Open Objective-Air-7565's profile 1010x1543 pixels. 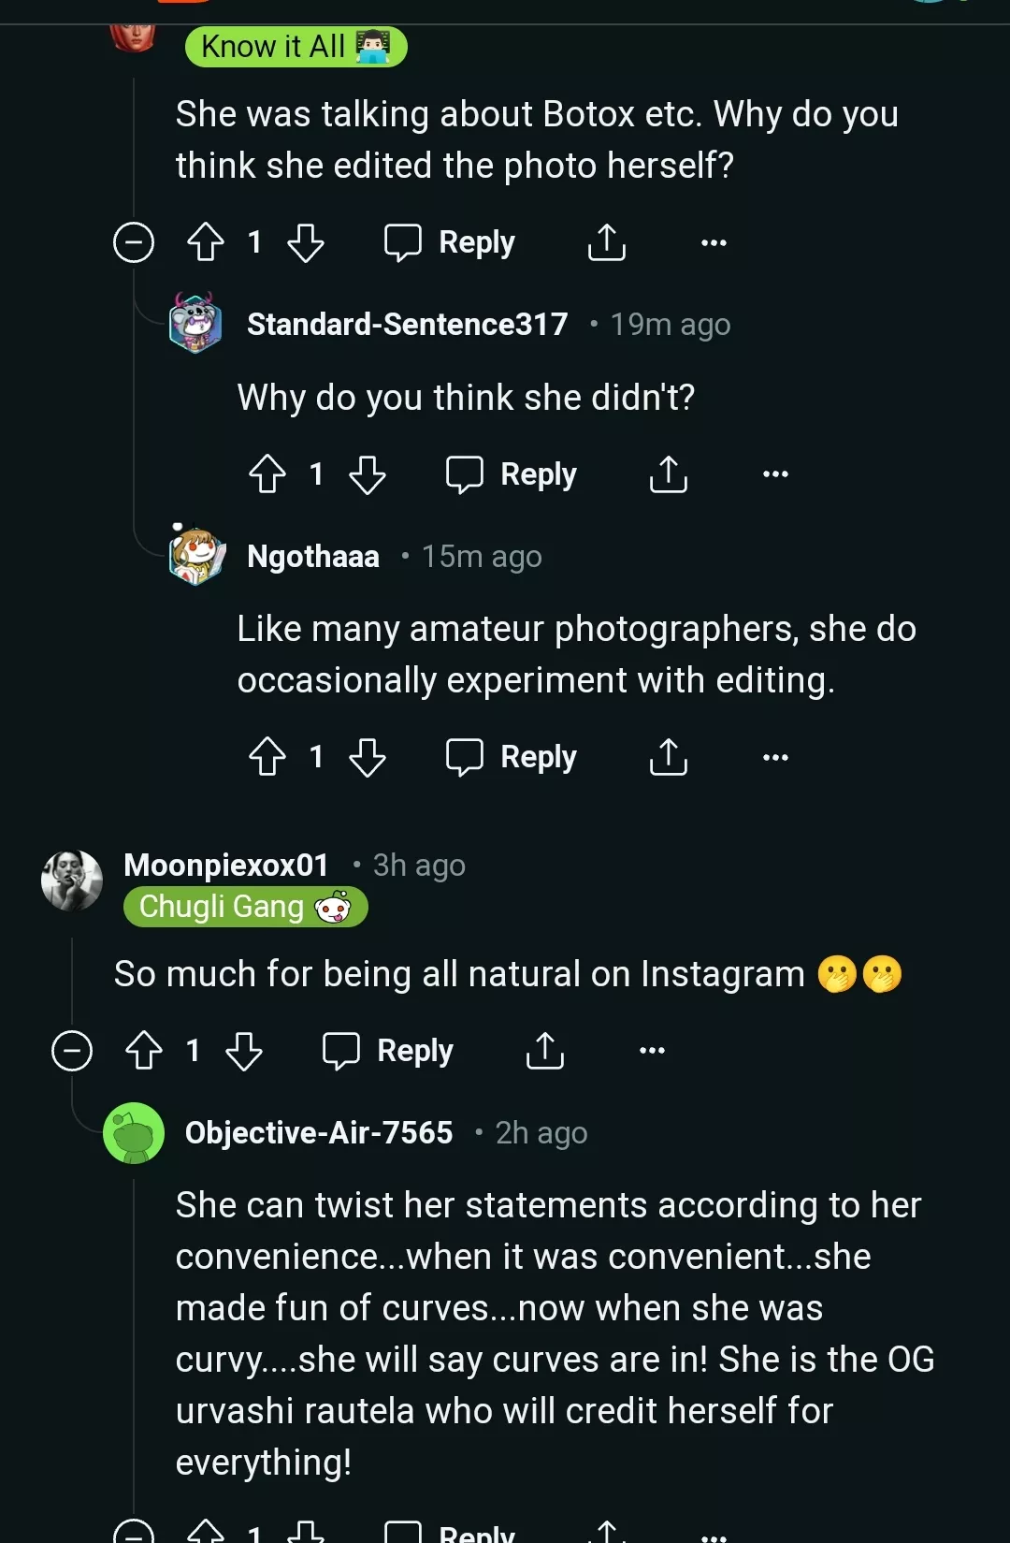(318, 1132)
